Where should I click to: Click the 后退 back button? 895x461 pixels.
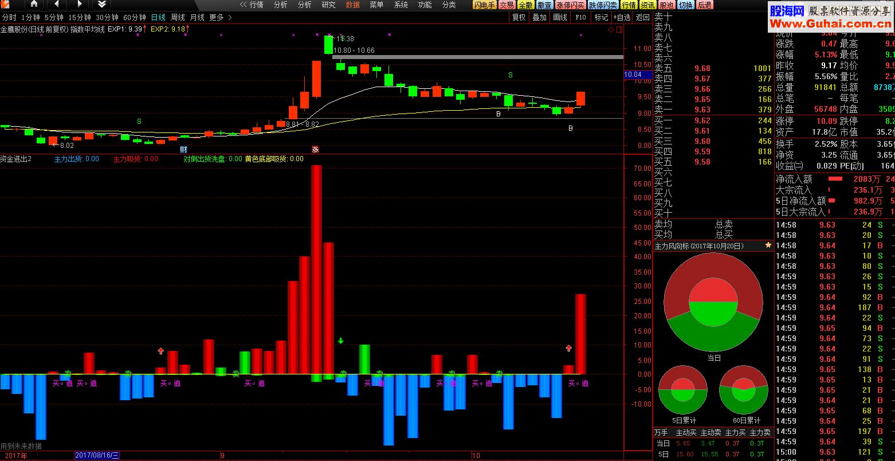coord(704,5)
